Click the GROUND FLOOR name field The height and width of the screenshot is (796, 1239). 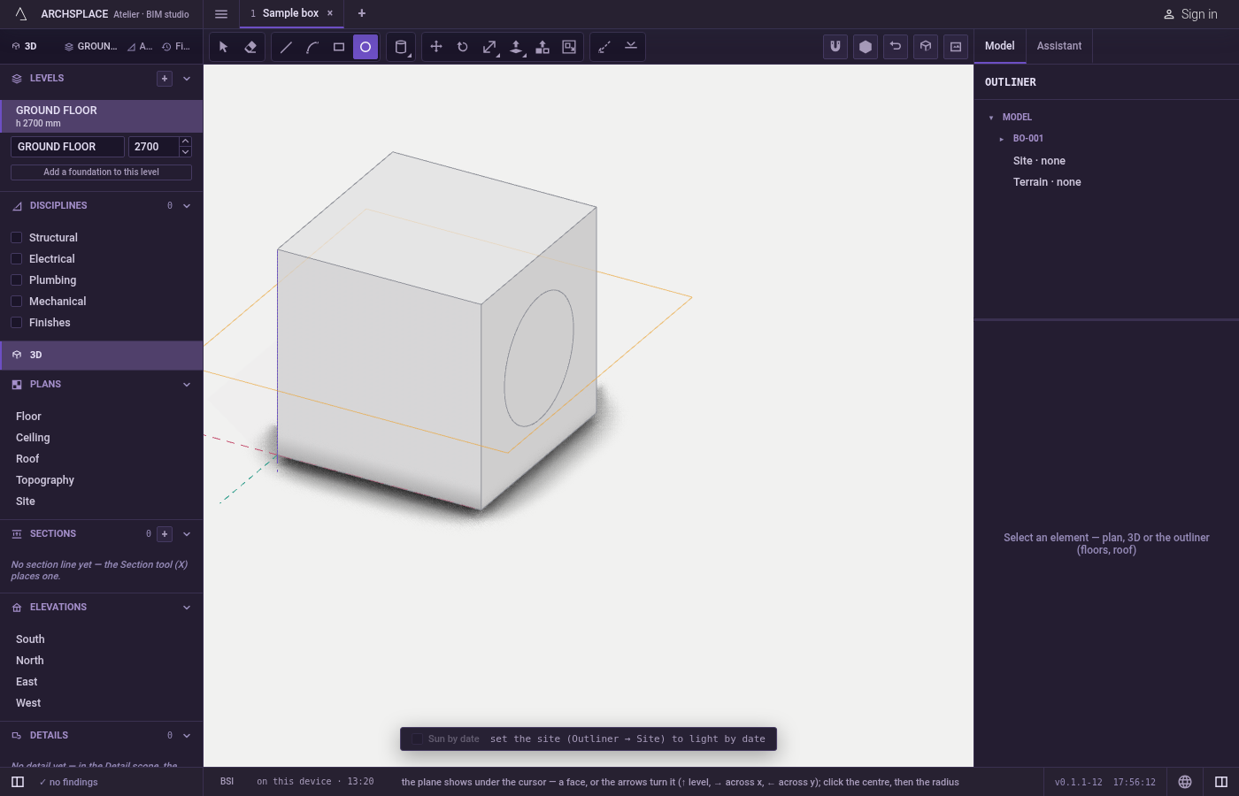tap(67, 147)
